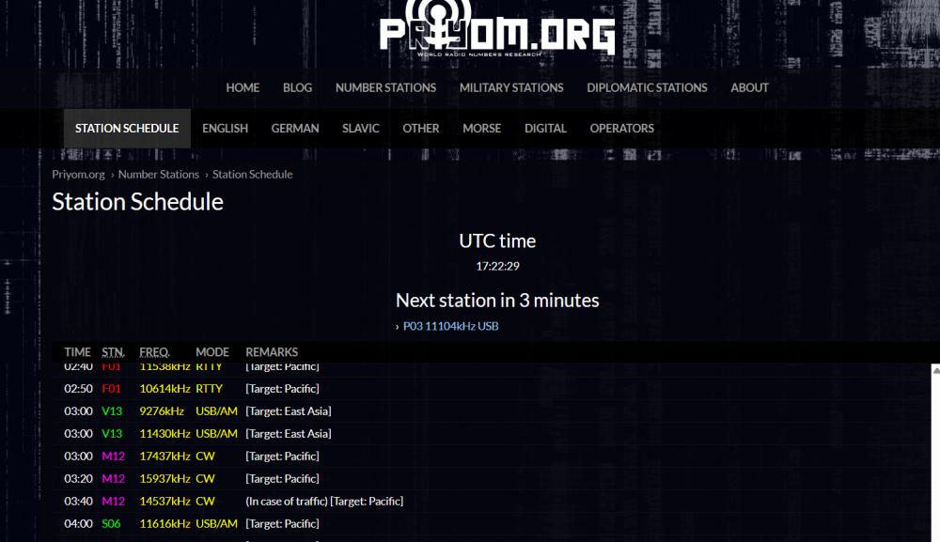The height and width of the screenshot is (542, 940).
Task: Open the HOME menu item
Action: tap(243, 87)
